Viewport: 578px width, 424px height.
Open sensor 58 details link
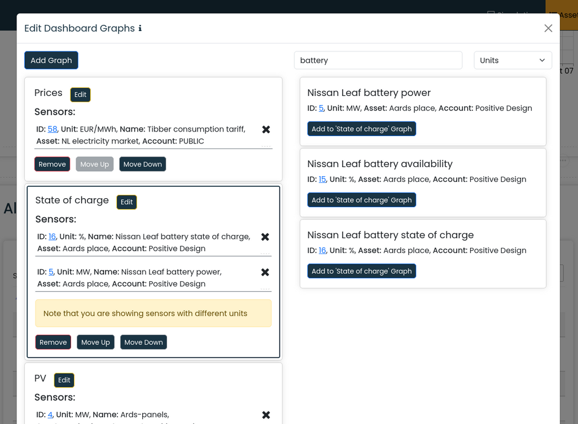point(52,129)
